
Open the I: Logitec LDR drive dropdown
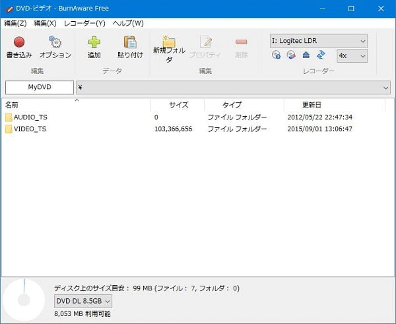pyautogui.click(x=319, y=41)
